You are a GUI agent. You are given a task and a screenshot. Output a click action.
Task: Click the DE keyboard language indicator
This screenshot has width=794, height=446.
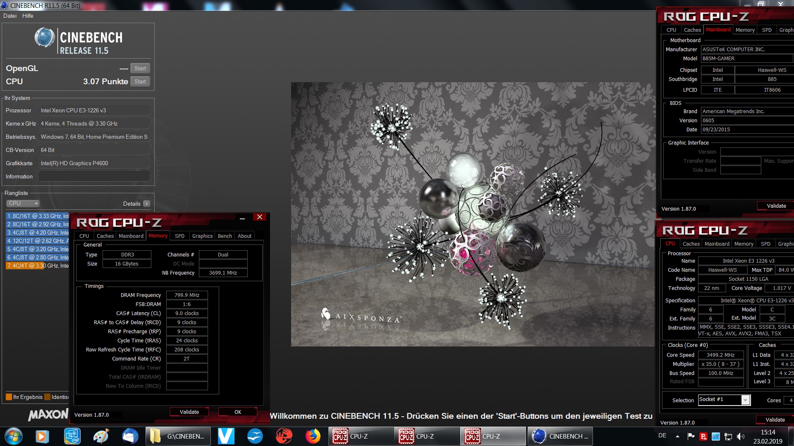662,435
